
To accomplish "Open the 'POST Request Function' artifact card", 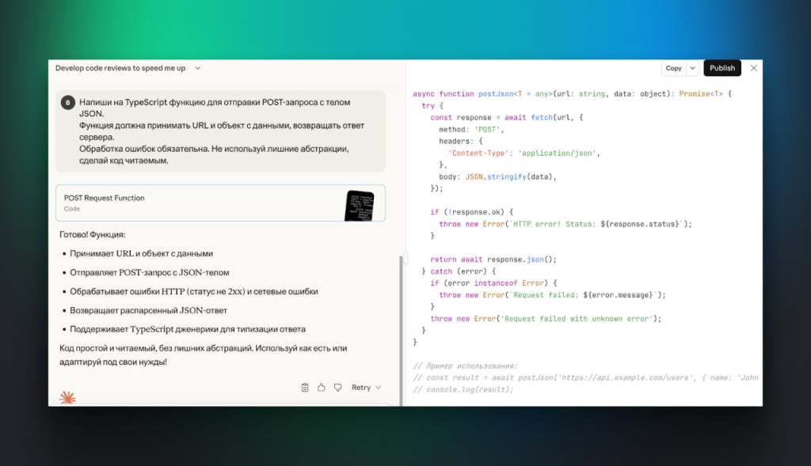I will 198,203.
